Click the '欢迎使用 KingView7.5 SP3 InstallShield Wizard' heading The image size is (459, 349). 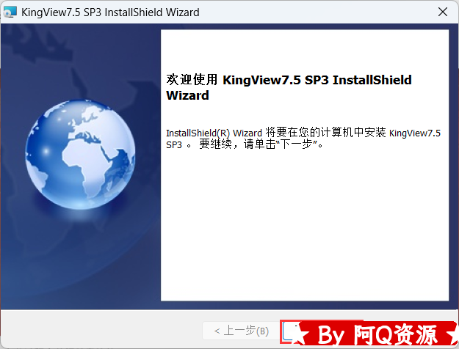(289, 87)
